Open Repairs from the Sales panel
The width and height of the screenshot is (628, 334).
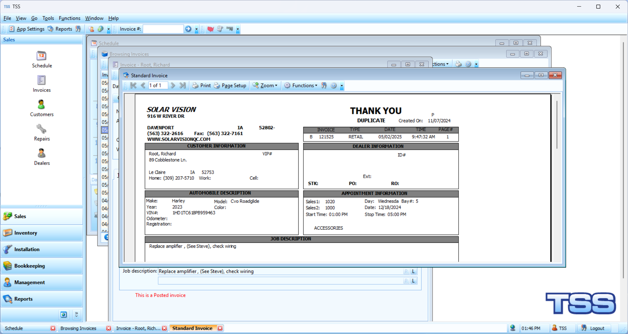(42, 133)
